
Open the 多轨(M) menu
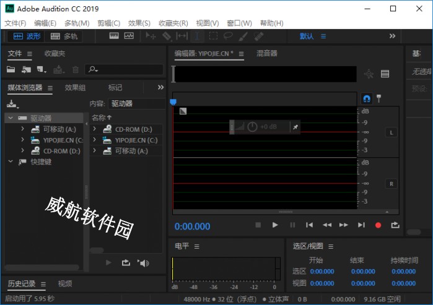pyautogui.click(x=77, y=23)
